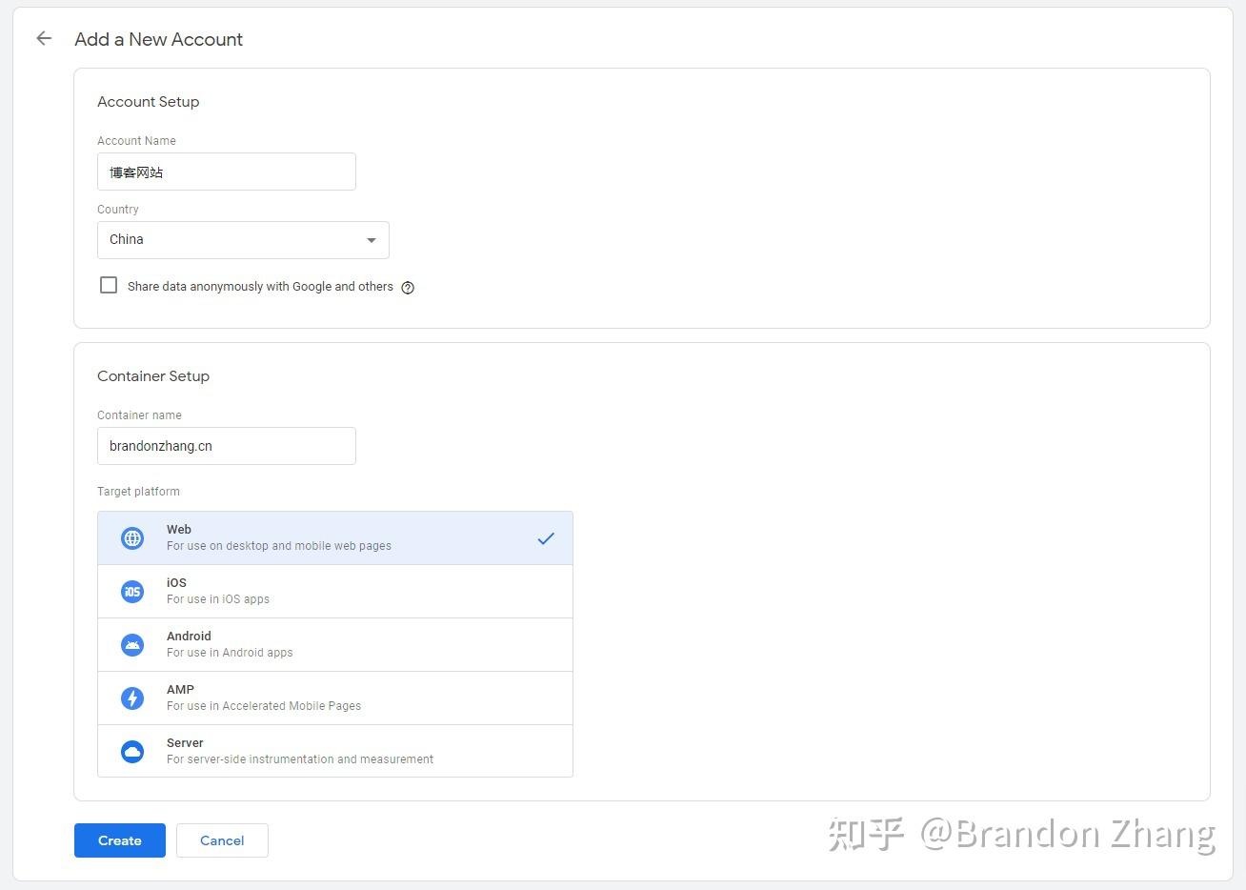Click the checkmark on the Web row
Viewport: 1246px width, 890px height.
click(546, 538)
